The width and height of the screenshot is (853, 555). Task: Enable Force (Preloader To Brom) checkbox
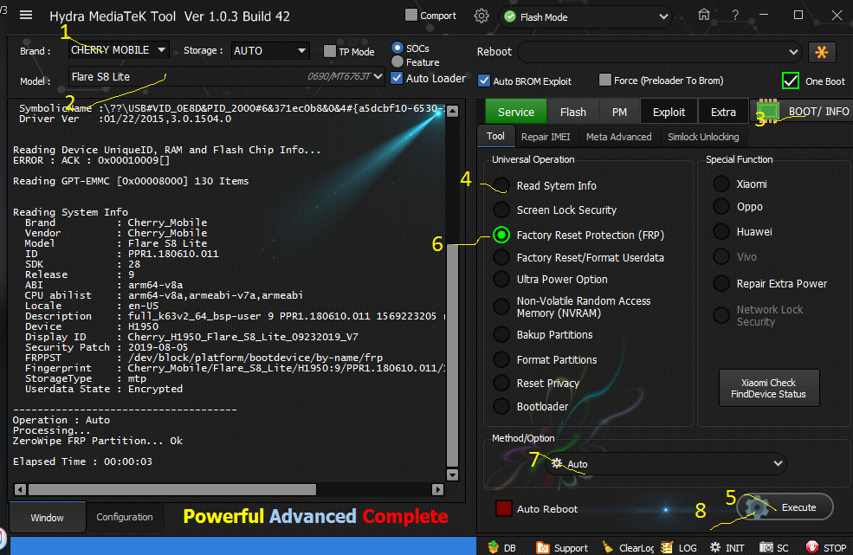pyautogui.click(x=605, y=80)
